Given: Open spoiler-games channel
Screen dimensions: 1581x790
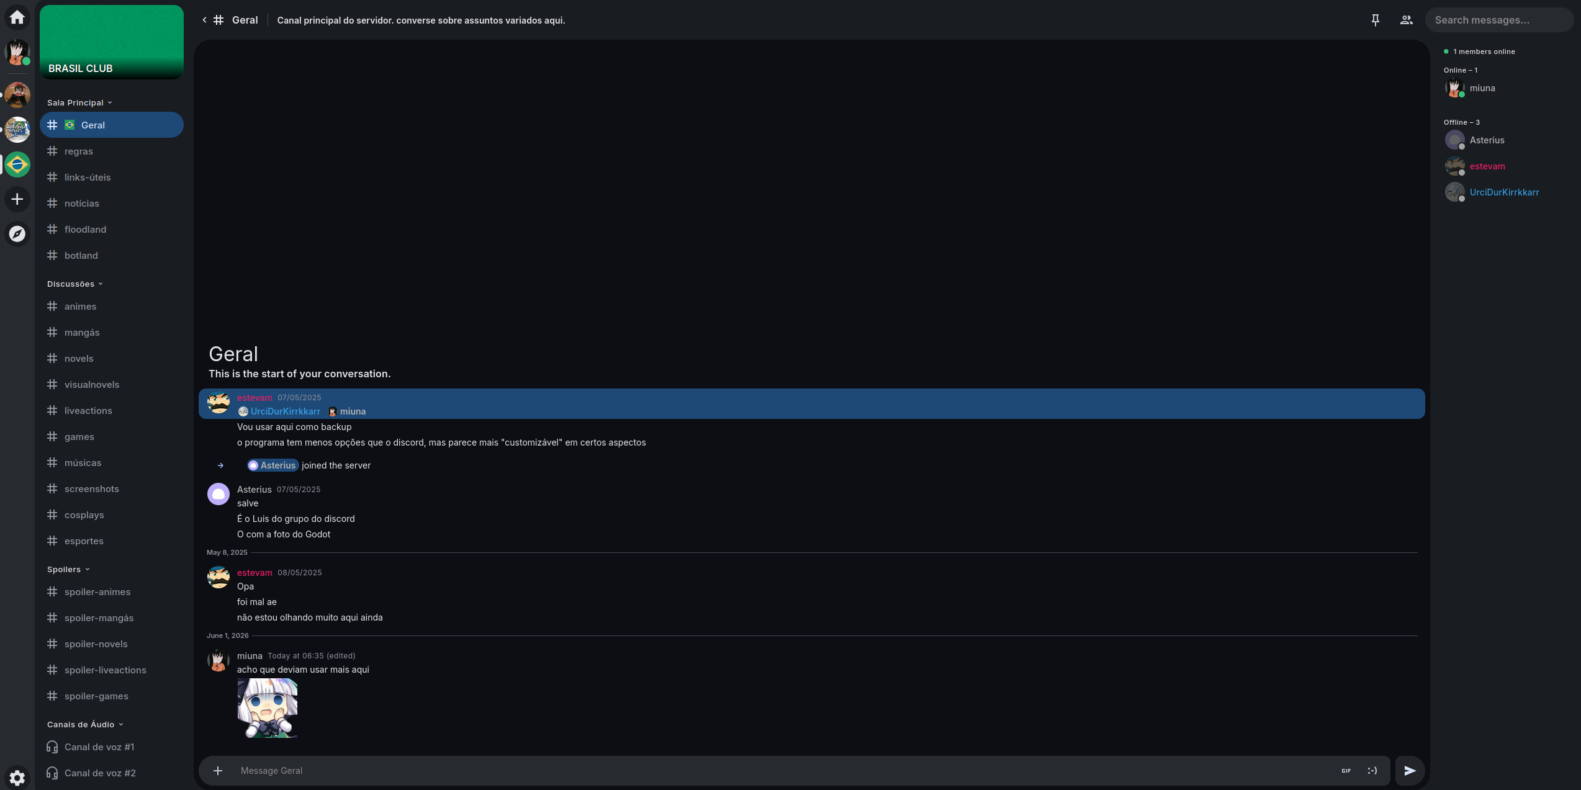Looking at the screenshot, I should pos(112,696).
